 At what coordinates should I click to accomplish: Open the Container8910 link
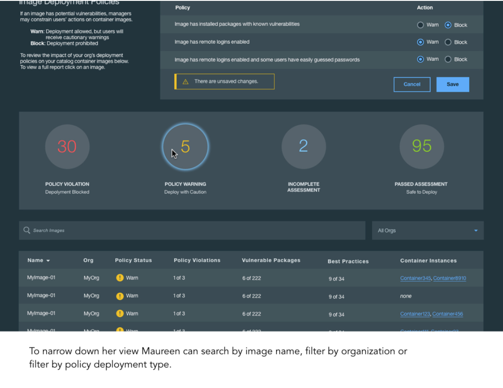[450, 278]
